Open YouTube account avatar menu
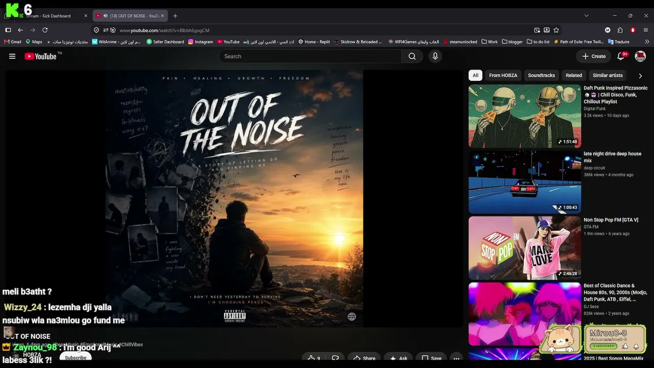 tap(640, 56)
